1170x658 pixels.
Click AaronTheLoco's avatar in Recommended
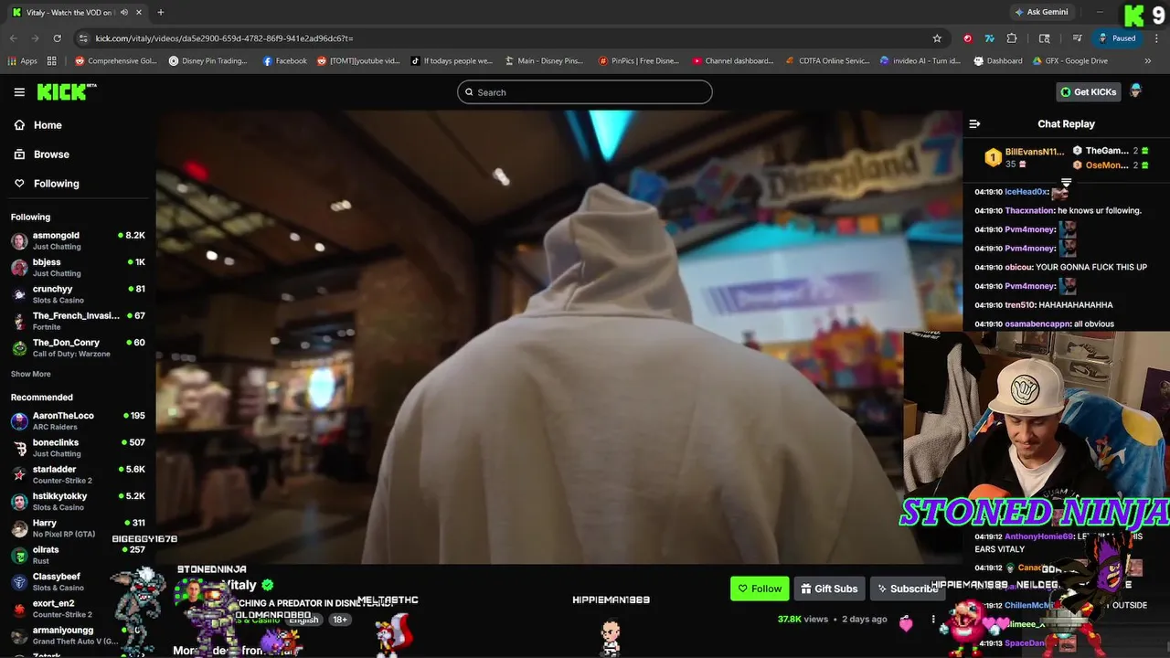[x=19, y=421]
